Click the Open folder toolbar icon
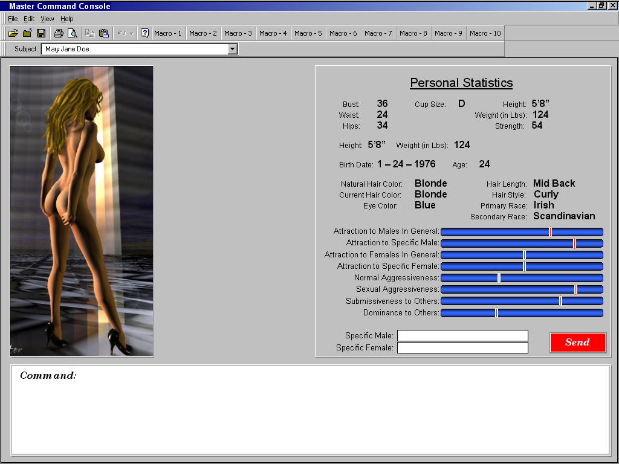Image resolution: width=619 pixels, height=464 pixels. (x=13, y=33)
